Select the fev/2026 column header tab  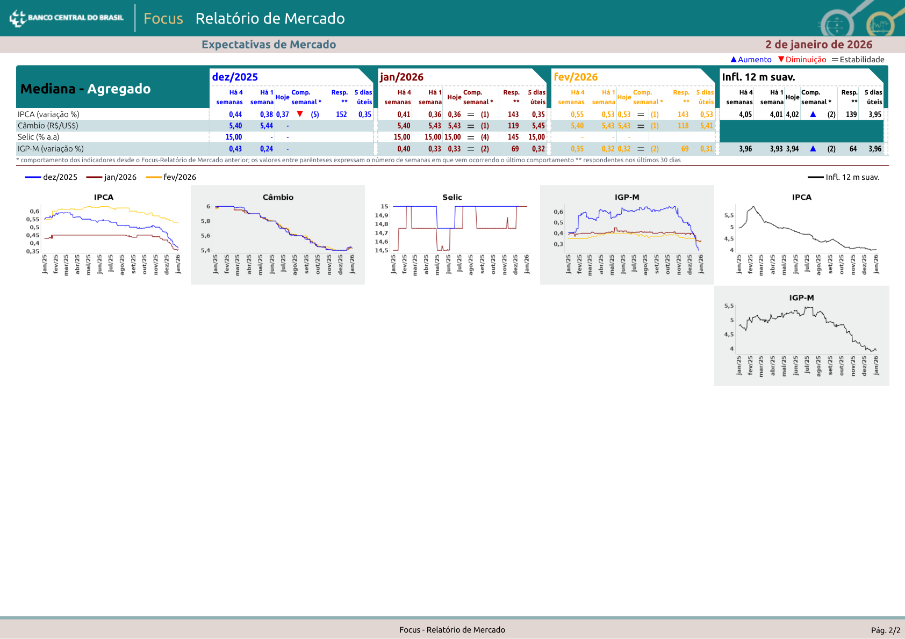pos(576,77)
